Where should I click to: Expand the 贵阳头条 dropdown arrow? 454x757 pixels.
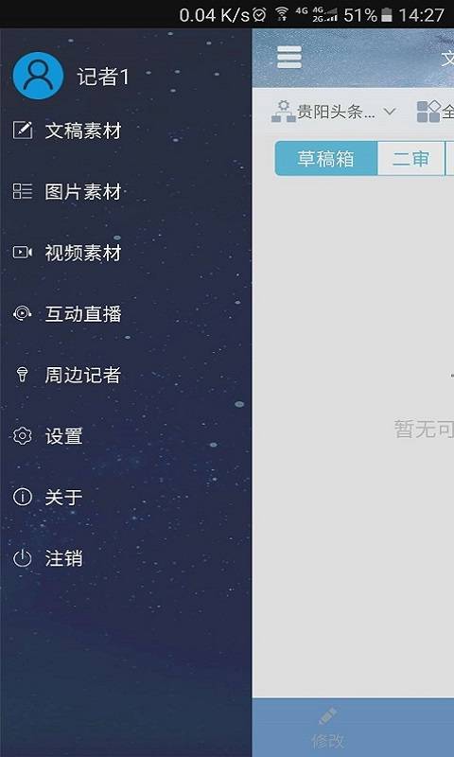pos(390,112)
